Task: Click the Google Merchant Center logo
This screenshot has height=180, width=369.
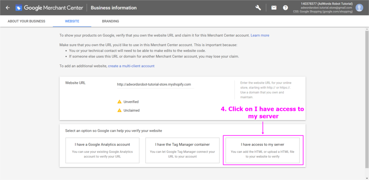Action: (19, 8)
